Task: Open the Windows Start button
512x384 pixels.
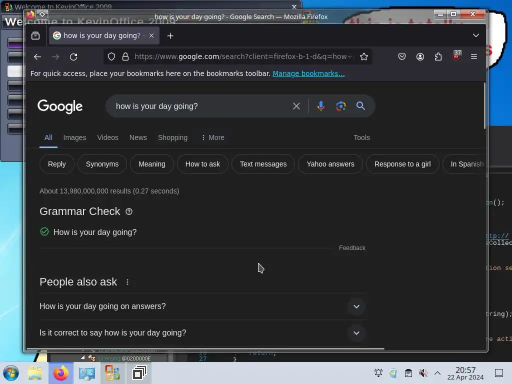Action: point(11,373)
